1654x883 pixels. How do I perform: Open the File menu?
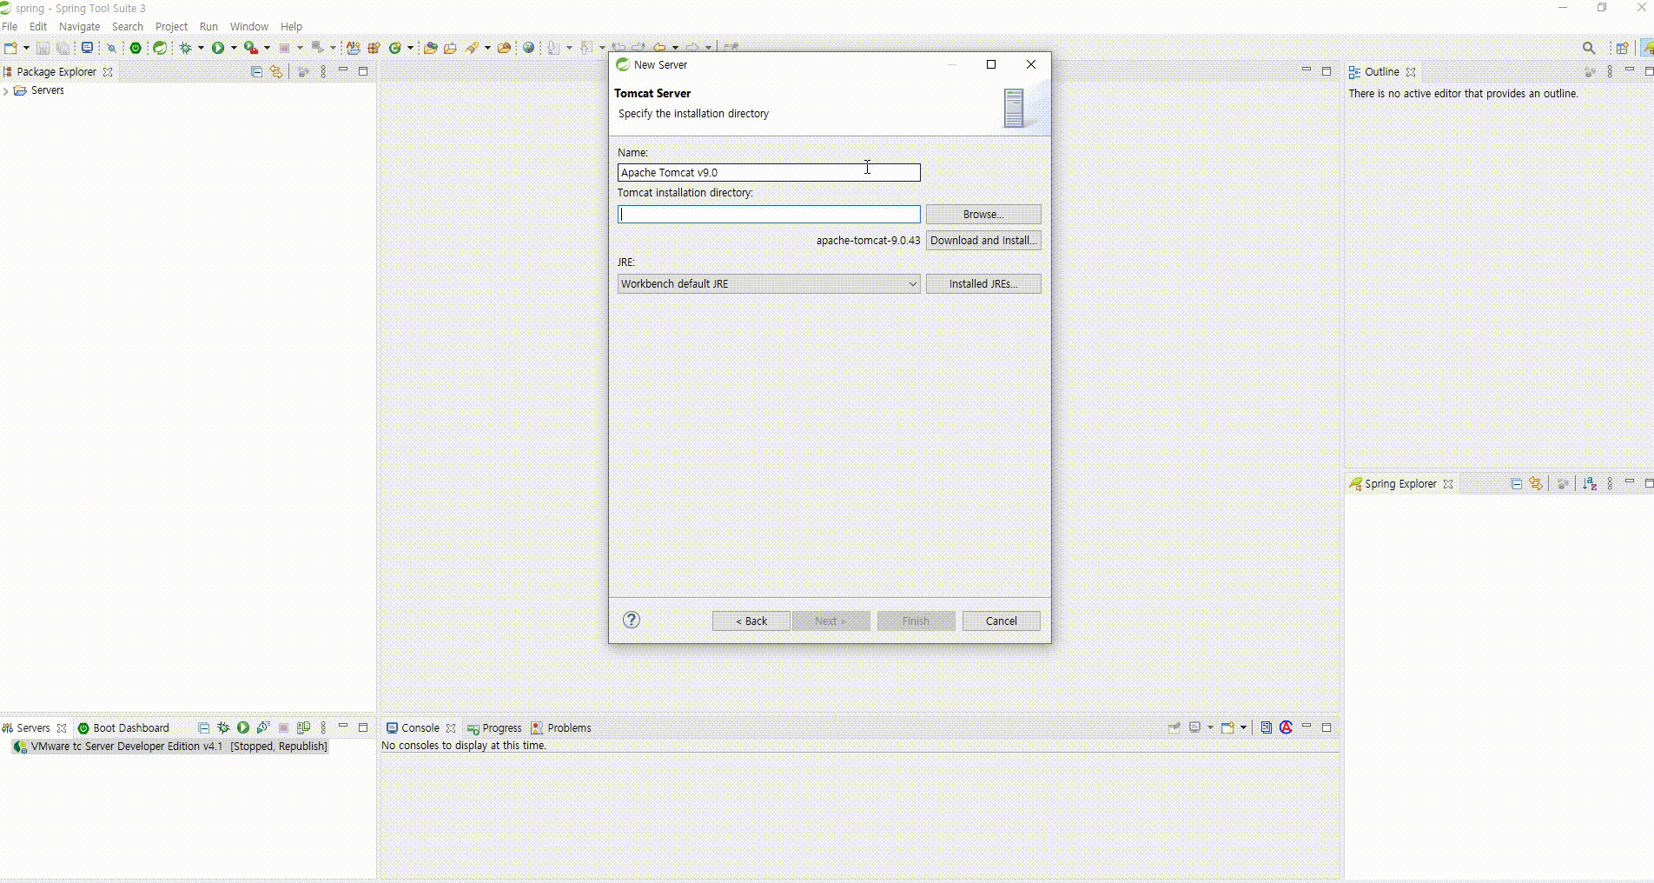pos(10,27)
